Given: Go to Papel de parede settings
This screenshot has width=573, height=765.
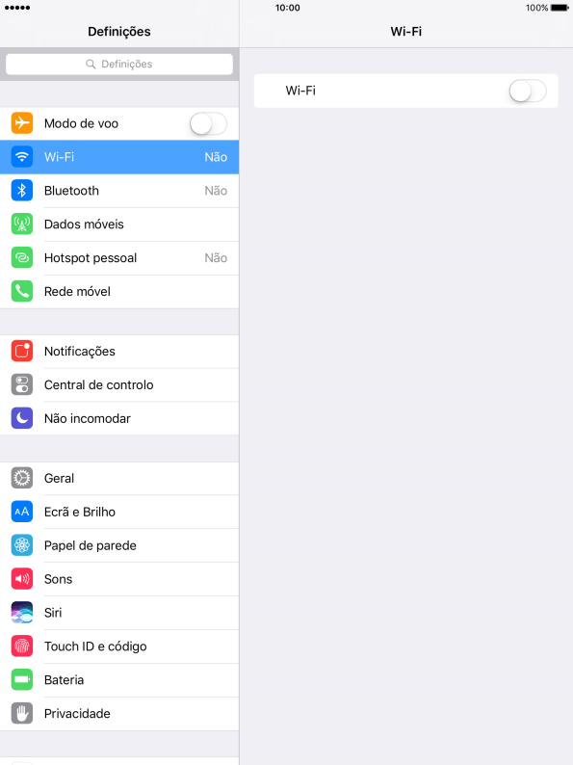Looking at the screenshot, I should pos(119,545).
